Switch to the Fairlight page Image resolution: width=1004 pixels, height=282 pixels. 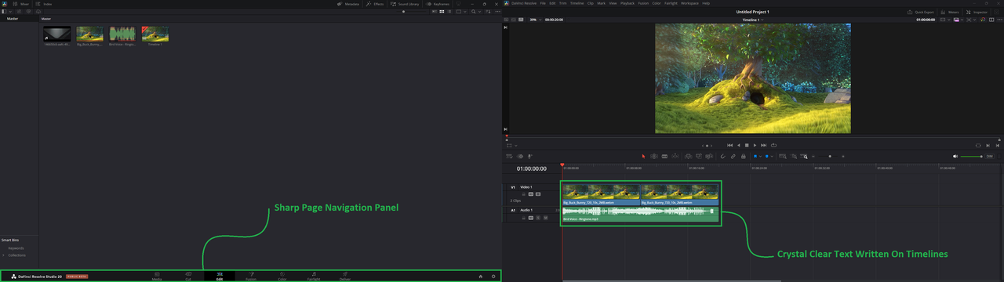(314, 276)
